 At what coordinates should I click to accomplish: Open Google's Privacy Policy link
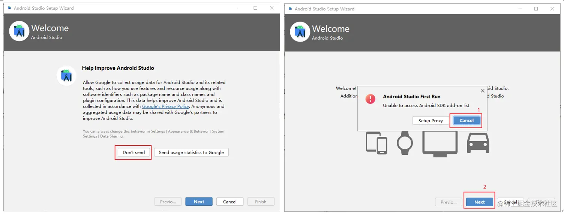165,106
